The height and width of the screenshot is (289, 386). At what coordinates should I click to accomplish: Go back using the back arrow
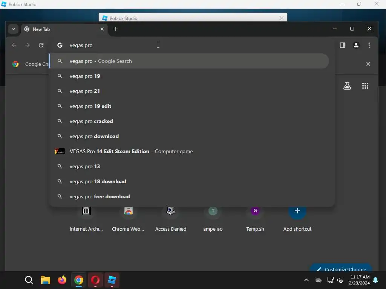click(14, 45)
